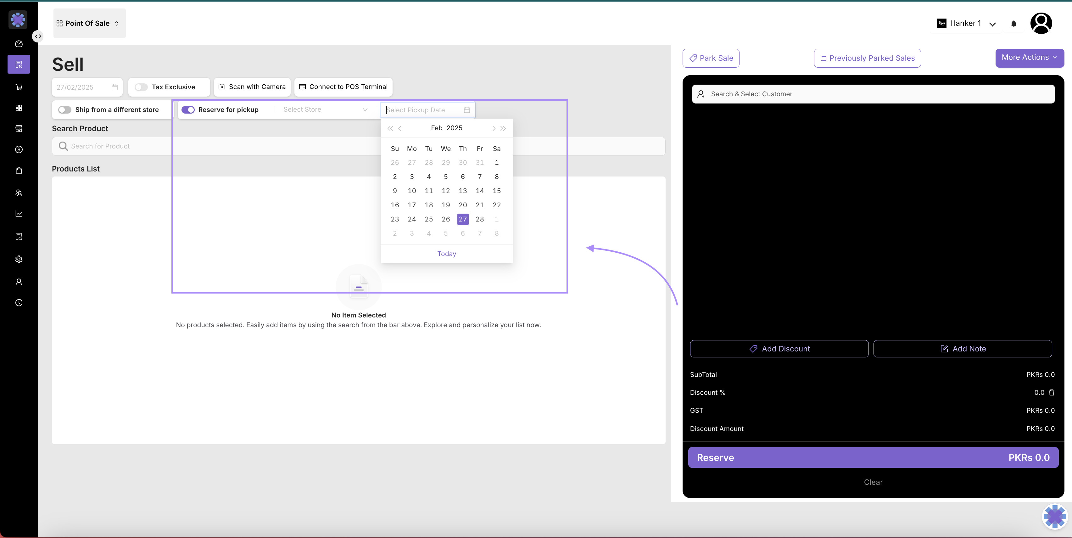
Task: Expand the More Actions dropdown
Action: 1029,58
